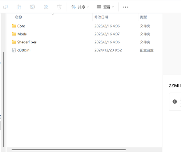Click the vertical scrollbar of the navigation pane
181x155 pixels.
[x=3, y=100]
